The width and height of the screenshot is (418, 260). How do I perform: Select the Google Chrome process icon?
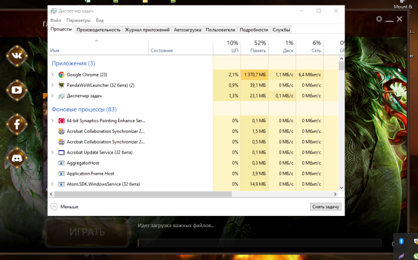click(61, 75)
